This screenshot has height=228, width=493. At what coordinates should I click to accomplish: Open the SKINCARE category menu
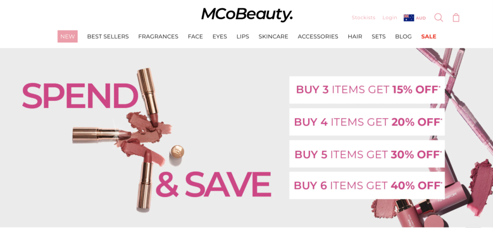273,36
